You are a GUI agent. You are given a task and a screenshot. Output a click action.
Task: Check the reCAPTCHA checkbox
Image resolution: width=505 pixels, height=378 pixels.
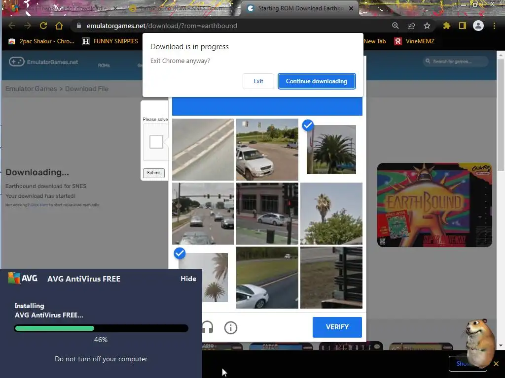(156, 142)
